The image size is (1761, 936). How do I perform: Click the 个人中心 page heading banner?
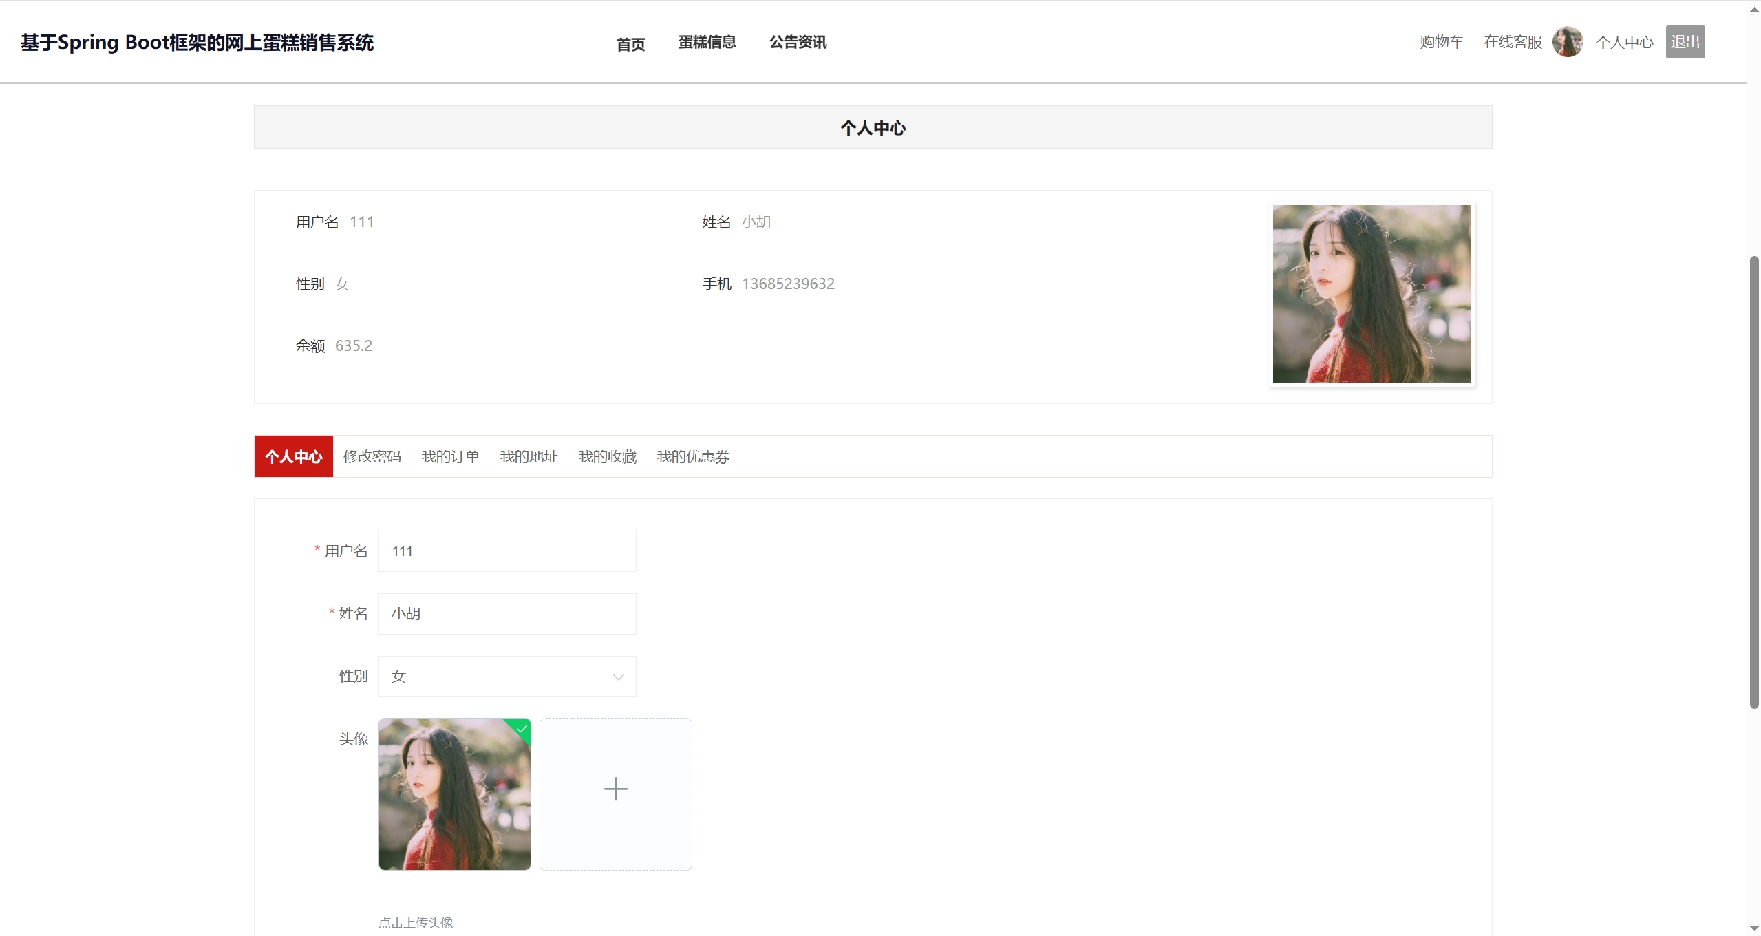873,127
